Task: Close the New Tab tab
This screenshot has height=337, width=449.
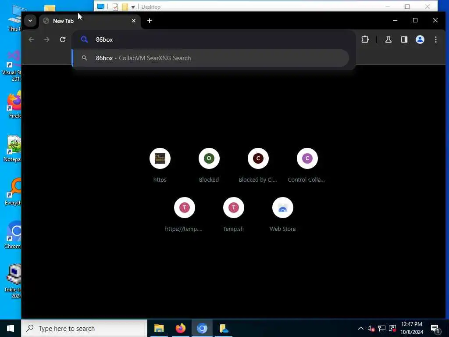Action: (x=133, y=21)
